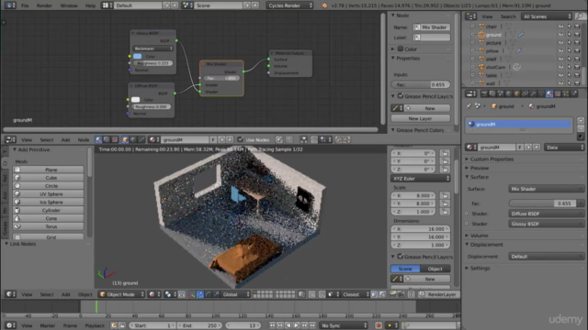Open the Physics properties tab
Image resolution: width=588 pixels, height=330 pixels.
pos(574,93)
